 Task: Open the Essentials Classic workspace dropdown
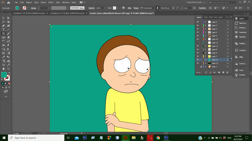(196, 2)
